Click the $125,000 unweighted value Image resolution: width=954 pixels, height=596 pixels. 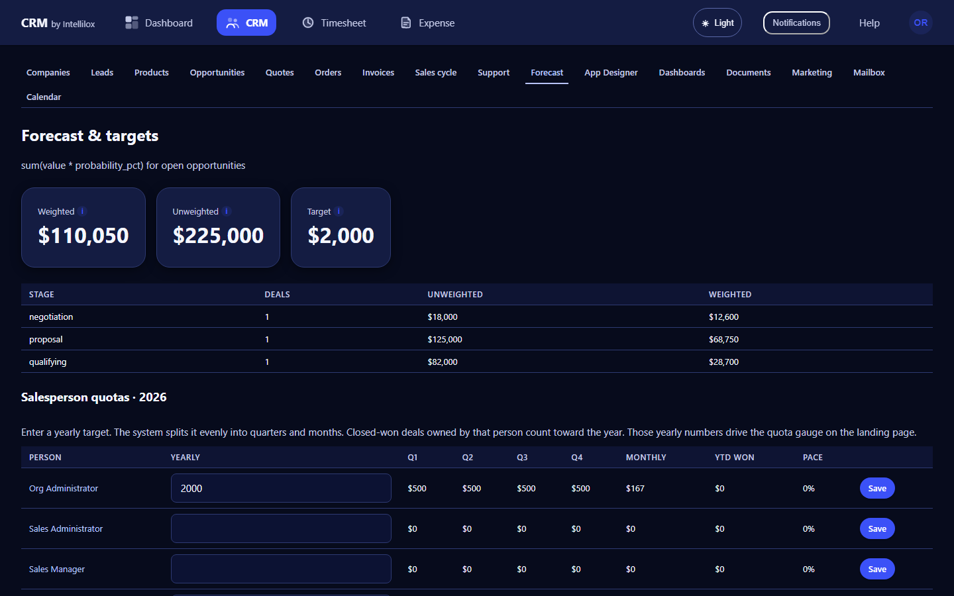(445, 339)
